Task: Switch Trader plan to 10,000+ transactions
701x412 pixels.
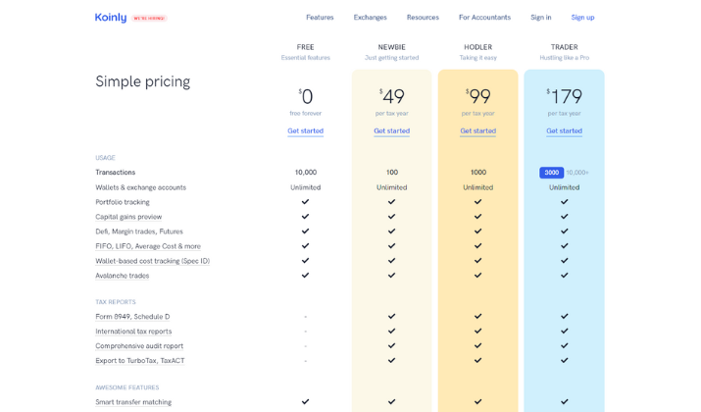Action: point(577,173)
